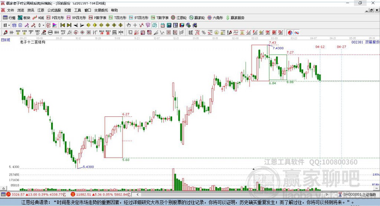
Task: Open the P四方形 tool
Action: tap(55, 18)
